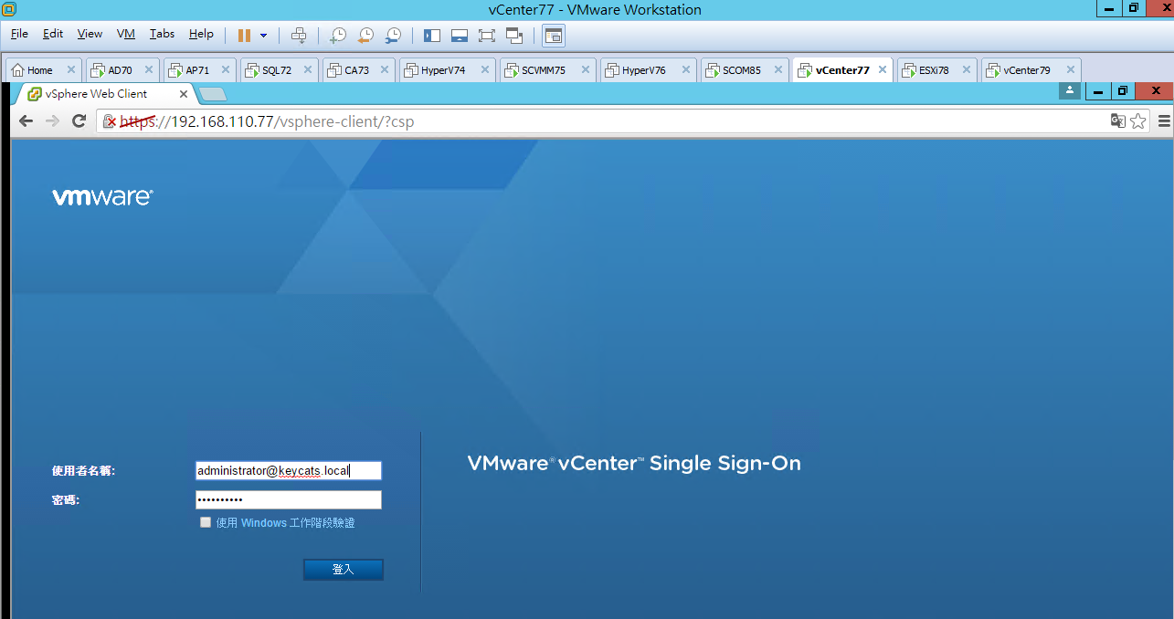Image resolution: width=1174 pixels, height=619 pixels.
Task: Click the vmware logo
Action: point(102,196)
